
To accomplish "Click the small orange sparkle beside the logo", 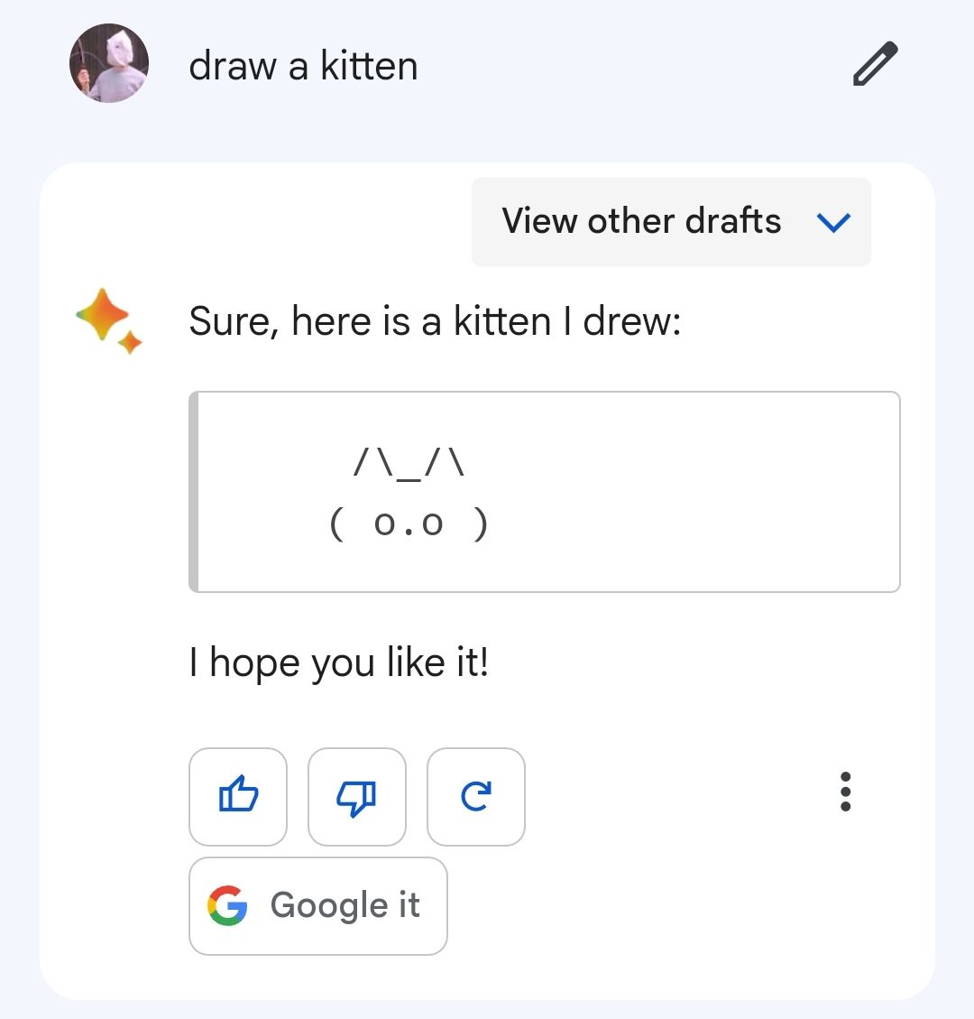I will (x=130, y=342).
